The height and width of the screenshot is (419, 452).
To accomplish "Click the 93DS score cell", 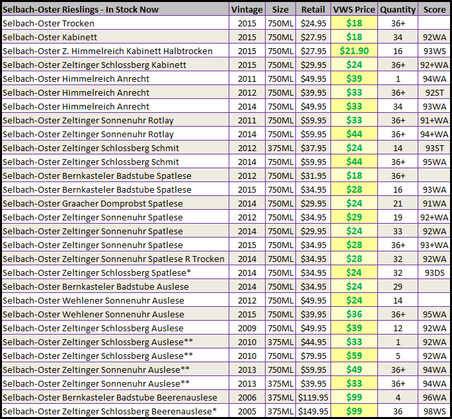I will [x=434, y=273].
